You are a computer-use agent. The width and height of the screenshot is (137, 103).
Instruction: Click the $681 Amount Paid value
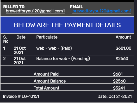click(x=118, y=74)
